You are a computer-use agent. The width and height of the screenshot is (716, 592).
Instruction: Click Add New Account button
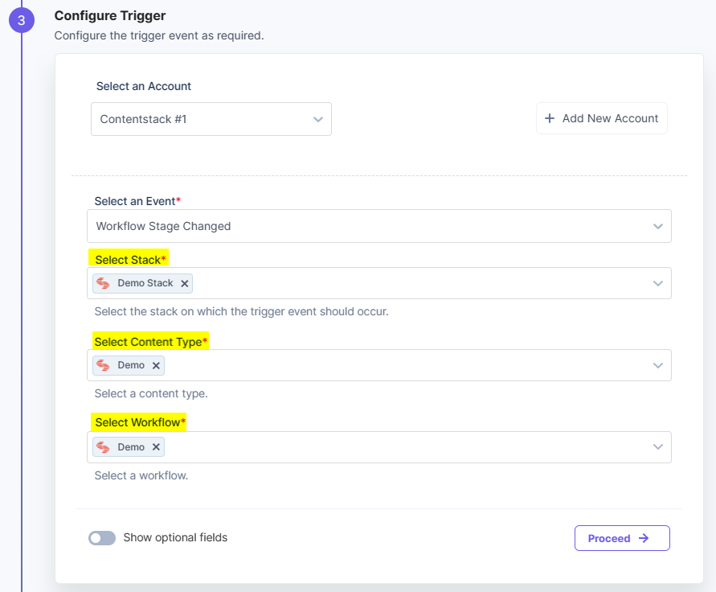click(601, 118)
